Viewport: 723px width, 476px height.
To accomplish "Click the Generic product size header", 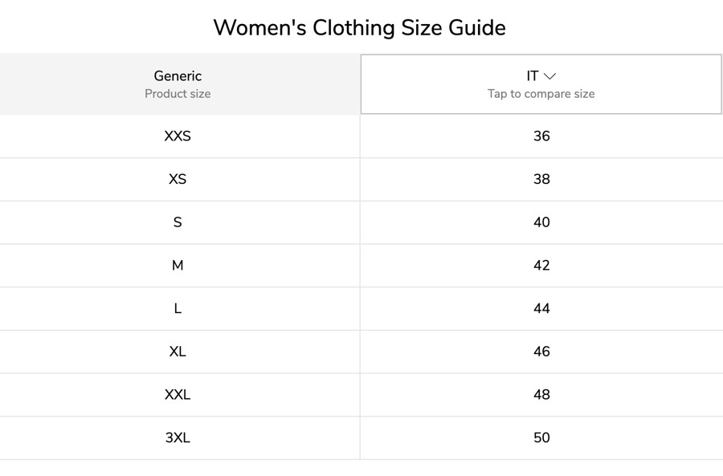I will tap(178, 83).
